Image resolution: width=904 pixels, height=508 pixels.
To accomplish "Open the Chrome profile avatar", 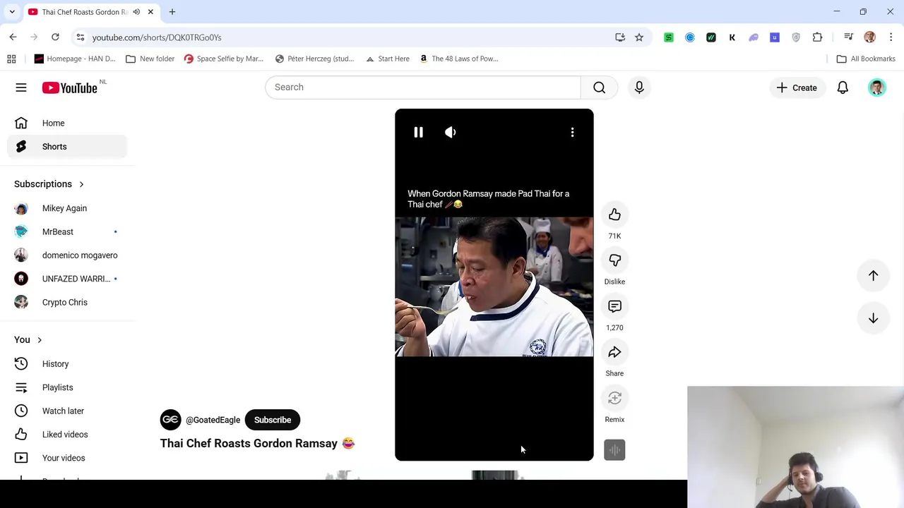I will pos(869,37).
